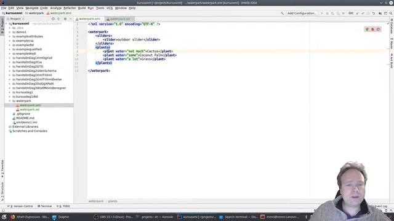Click the Git rollback arrow icon
Screen dimensions: 394x221
374,13
